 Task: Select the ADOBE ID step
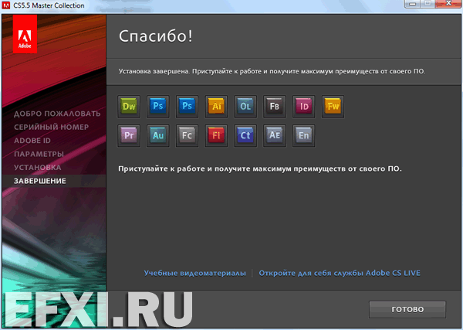(x=32, y=141)
